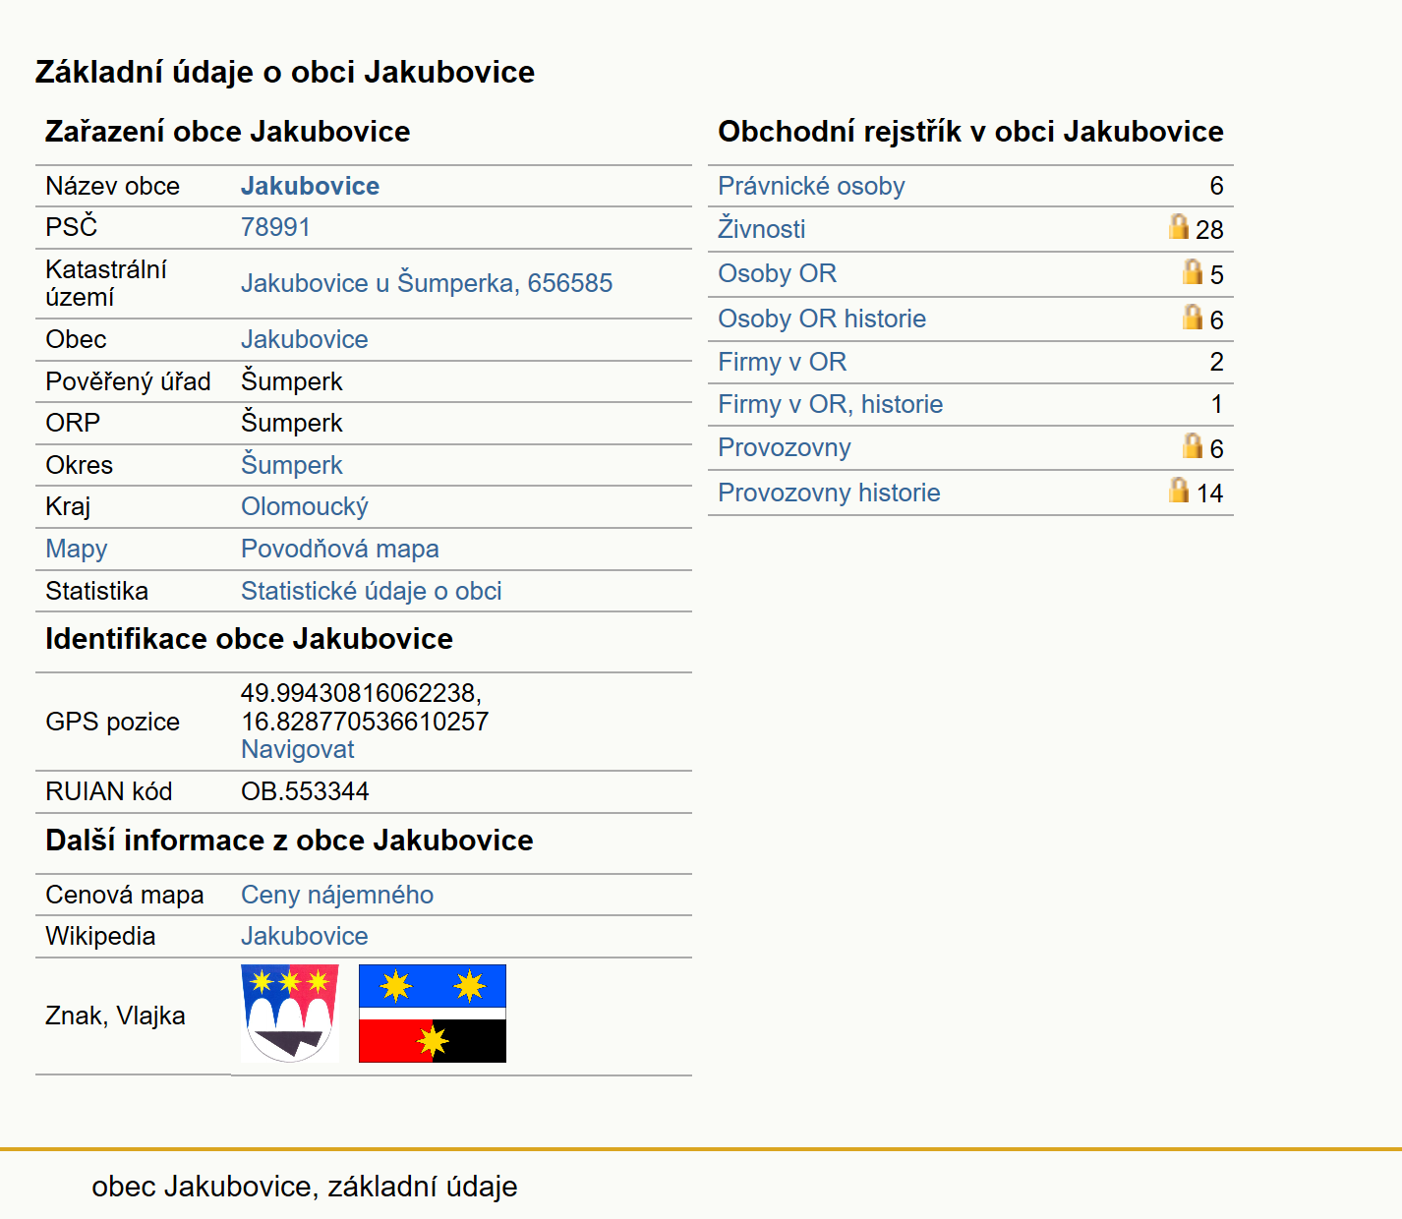Click the lock icon in the Provozovny row

1193,446
